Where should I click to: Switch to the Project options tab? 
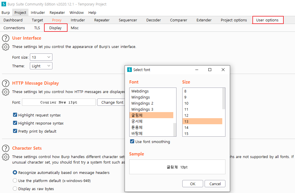coord(234,20)
